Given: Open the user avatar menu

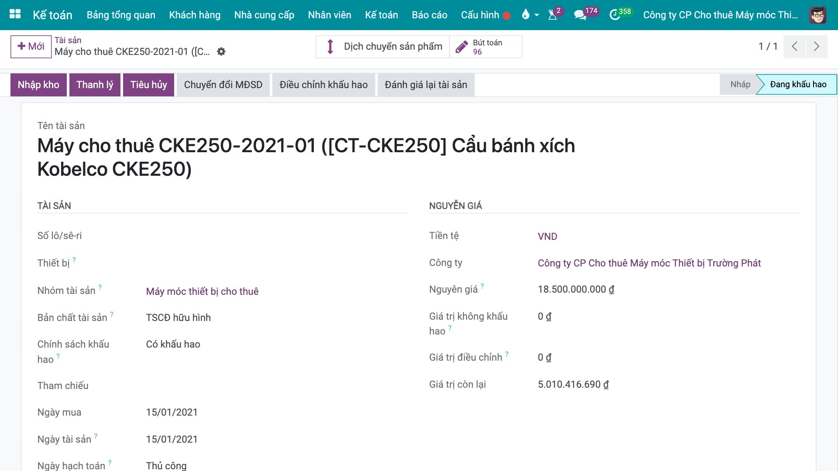Looking at the screenshot, I should pyautogui.click(x=817, y=15).
